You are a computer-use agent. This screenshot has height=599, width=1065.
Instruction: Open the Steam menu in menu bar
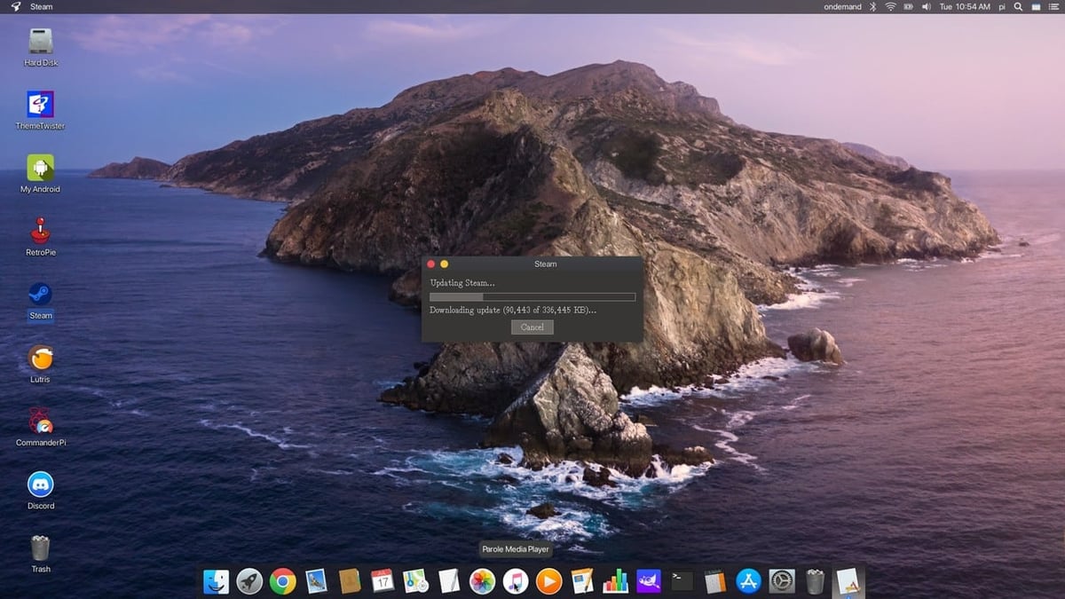42,6
